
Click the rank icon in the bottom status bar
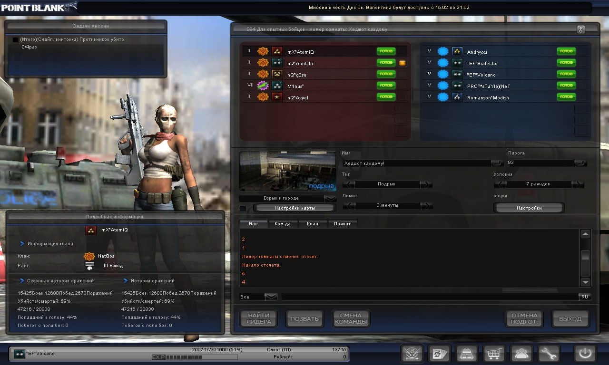click(19, 353)
